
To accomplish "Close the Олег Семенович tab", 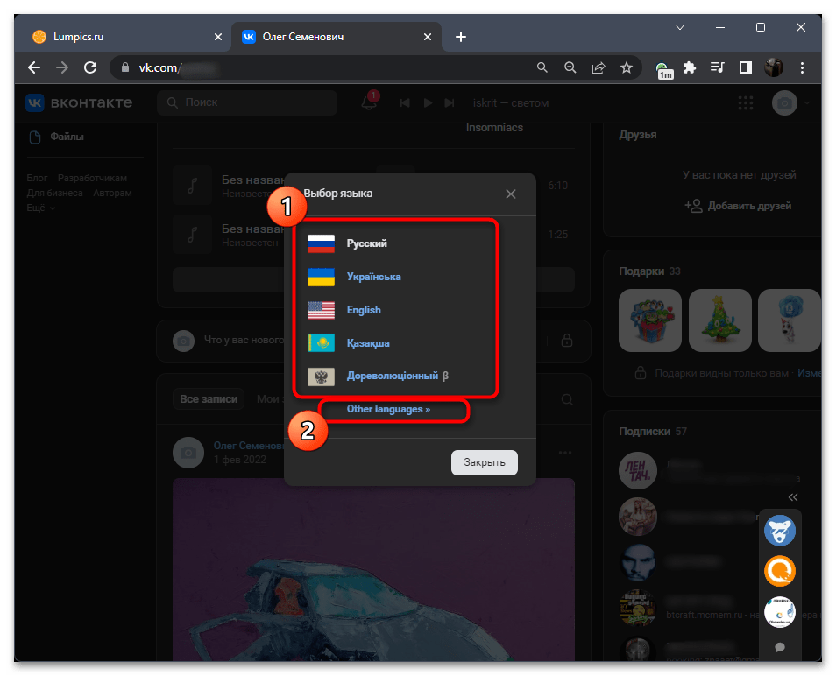I will pos(427,37).
